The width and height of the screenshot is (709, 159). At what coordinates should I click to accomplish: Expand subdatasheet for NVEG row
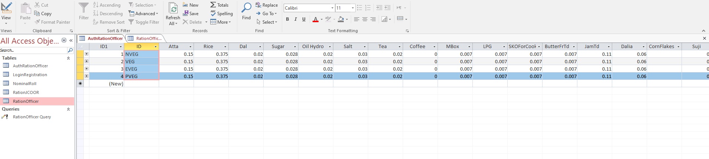pos(86,54)
